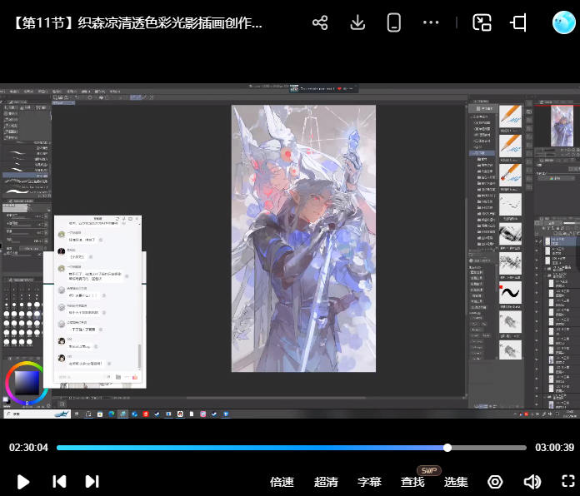Enable picture-in-picture mini window mode
Image resolution: width=580 pixels, height=496 pixels.
pos(482,22)
